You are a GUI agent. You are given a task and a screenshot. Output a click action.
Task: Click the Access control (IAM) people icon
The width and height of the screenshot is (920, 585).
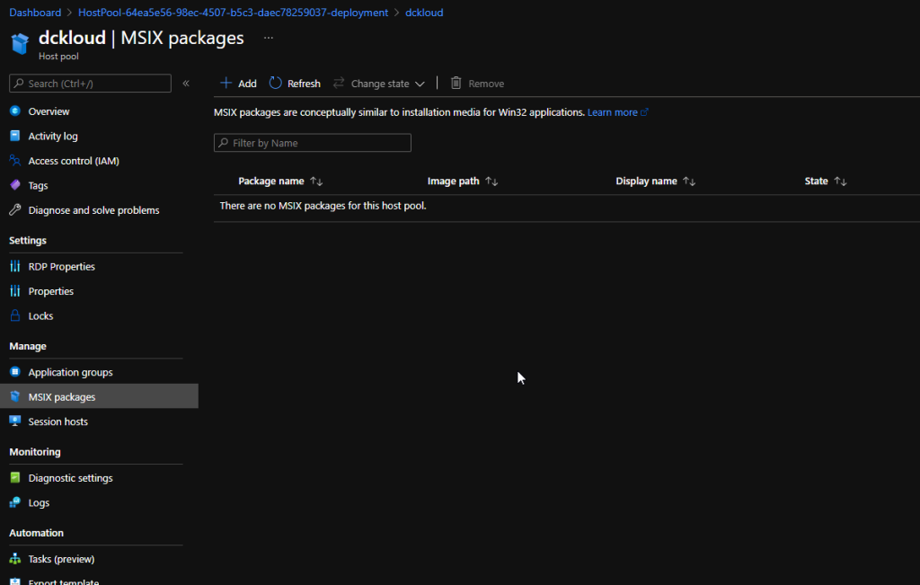pos(15,160)
